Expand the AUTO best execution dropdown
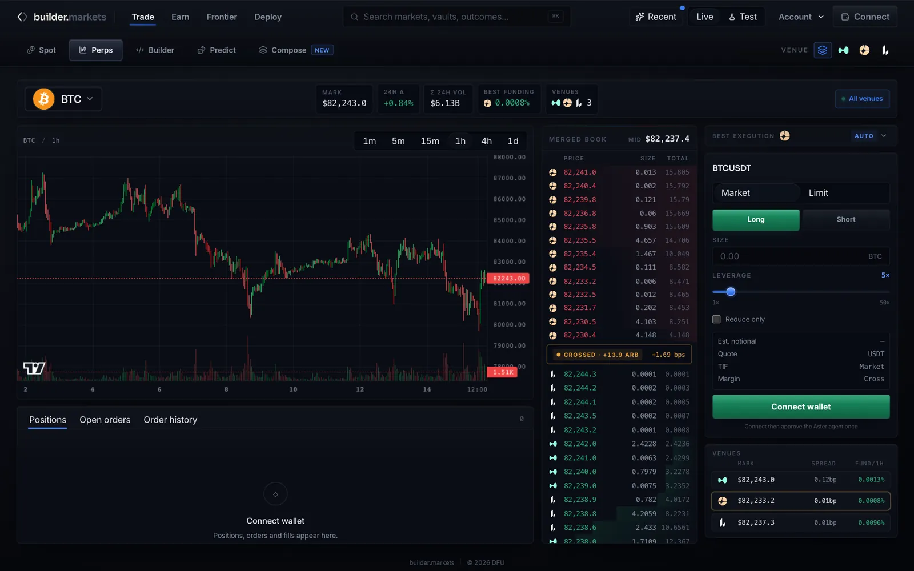 coord(870,136)
